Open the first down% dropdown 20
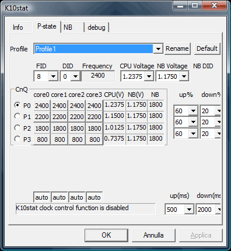The height and width of the screenshot is (251, 231). click(219, 111)
